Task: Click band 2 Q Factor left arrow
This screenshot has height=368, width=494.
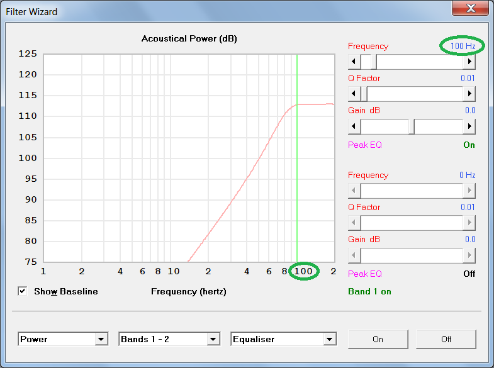Action: [354, 223]
